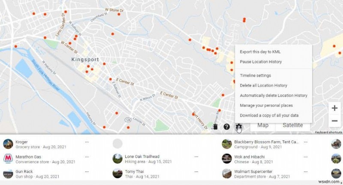The height and width of the screenshot is (185, 343).
Task: Click Wok and Hibachi place name
Action: [x=250, y=157]
